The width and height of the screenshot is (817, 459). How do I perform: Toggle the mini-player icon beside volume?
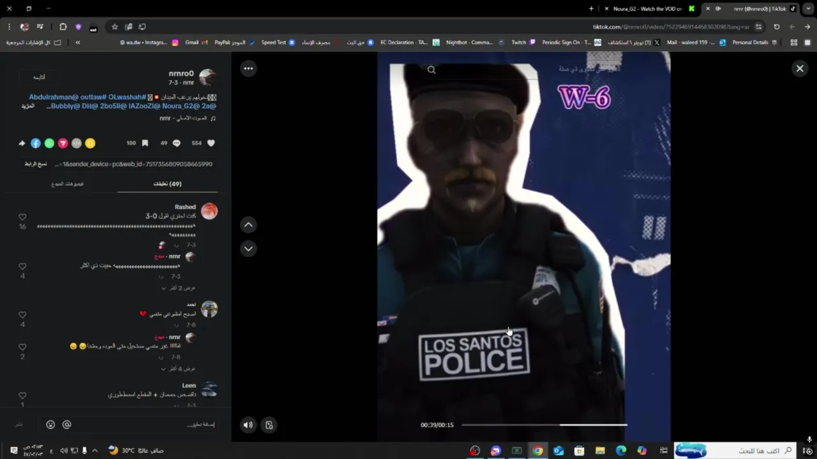tap(269, 425)
